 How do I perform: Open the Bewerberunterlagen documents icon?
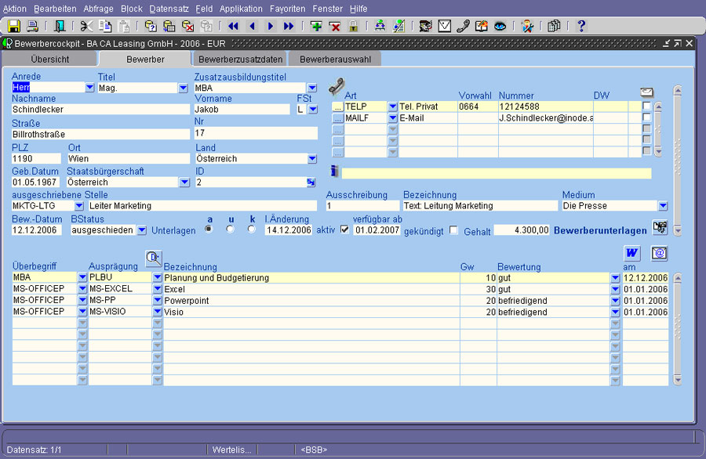660,227
